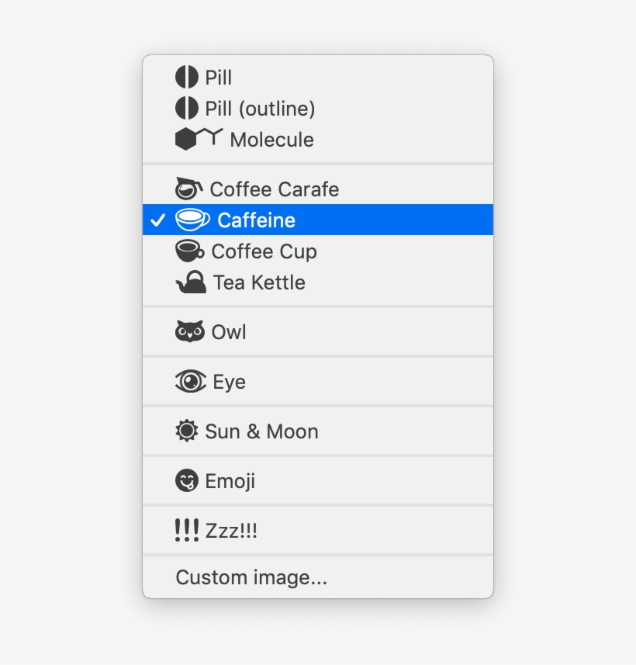Pick the Owl icon
This screenshot has height=665, width=636.
pos(188,331)
